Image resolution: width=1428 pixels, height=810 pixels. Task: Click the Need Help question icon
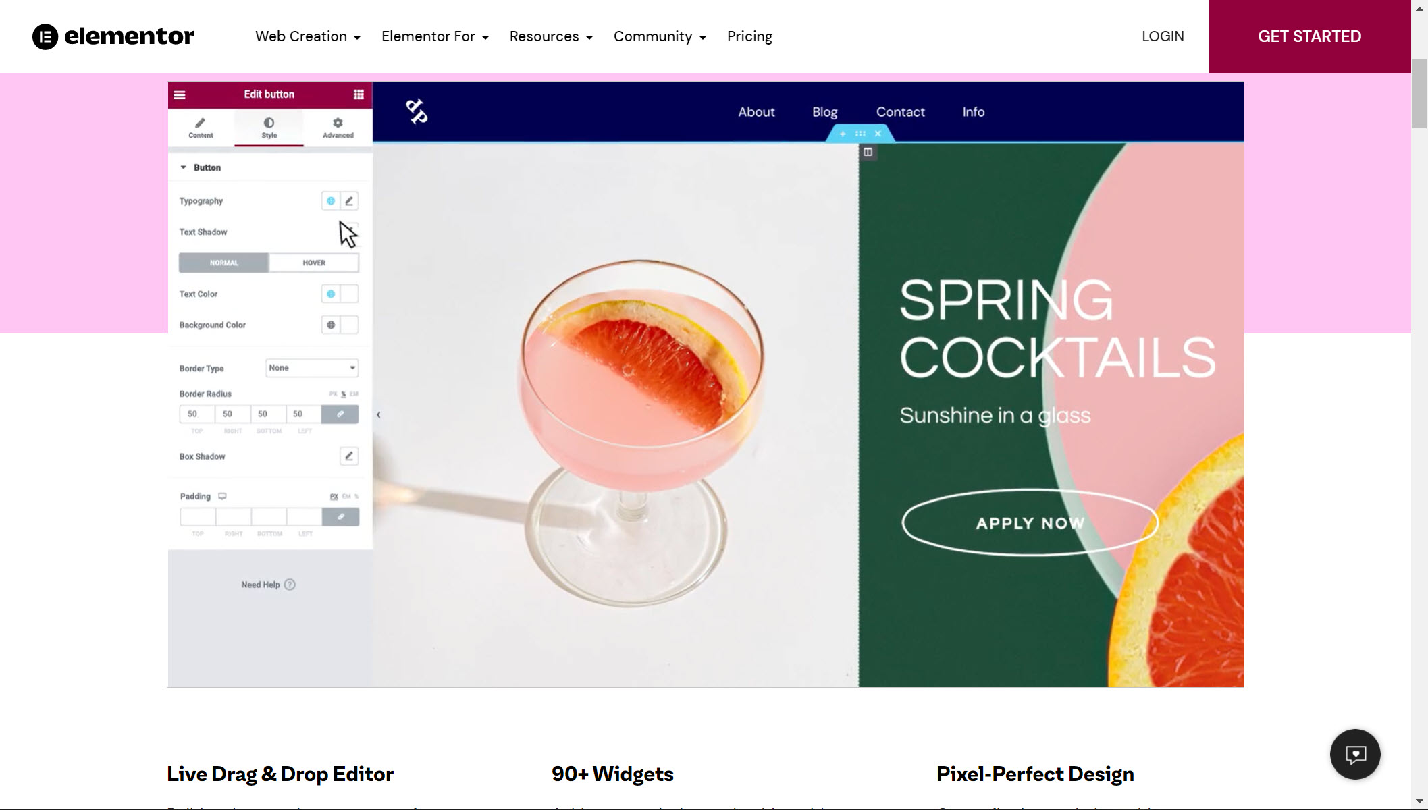290,585
